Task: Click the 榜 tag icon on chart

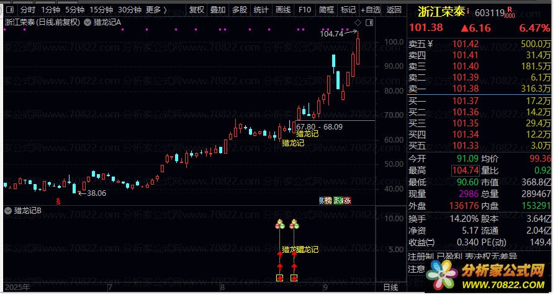Action: [328, 201]
